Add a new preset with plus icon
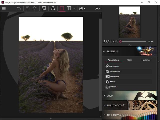 pyautogui.click(x=117, y=51)
